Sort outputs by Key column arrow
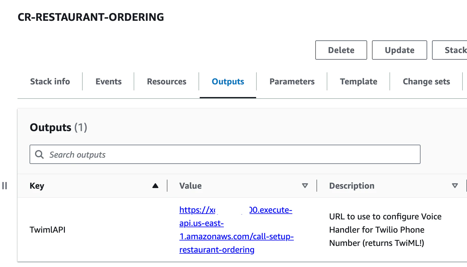This screenshot has height=267, width=467. pyautogui.click(x=155, y=186)
